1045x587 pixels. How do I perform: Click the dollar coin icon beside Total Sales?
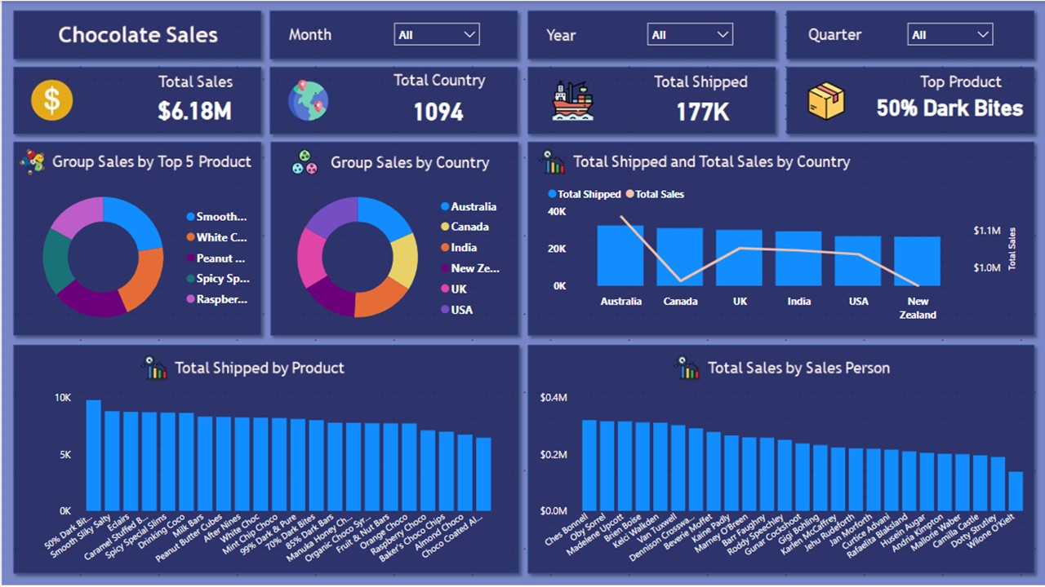coord(52,101)
